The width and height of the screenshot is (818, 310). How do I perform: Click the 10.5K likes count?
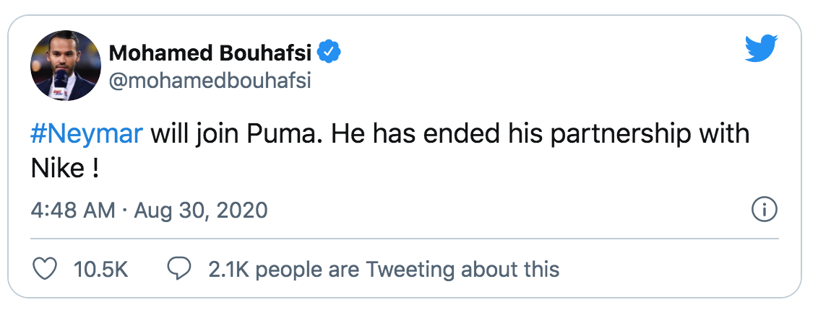[100, 270]
